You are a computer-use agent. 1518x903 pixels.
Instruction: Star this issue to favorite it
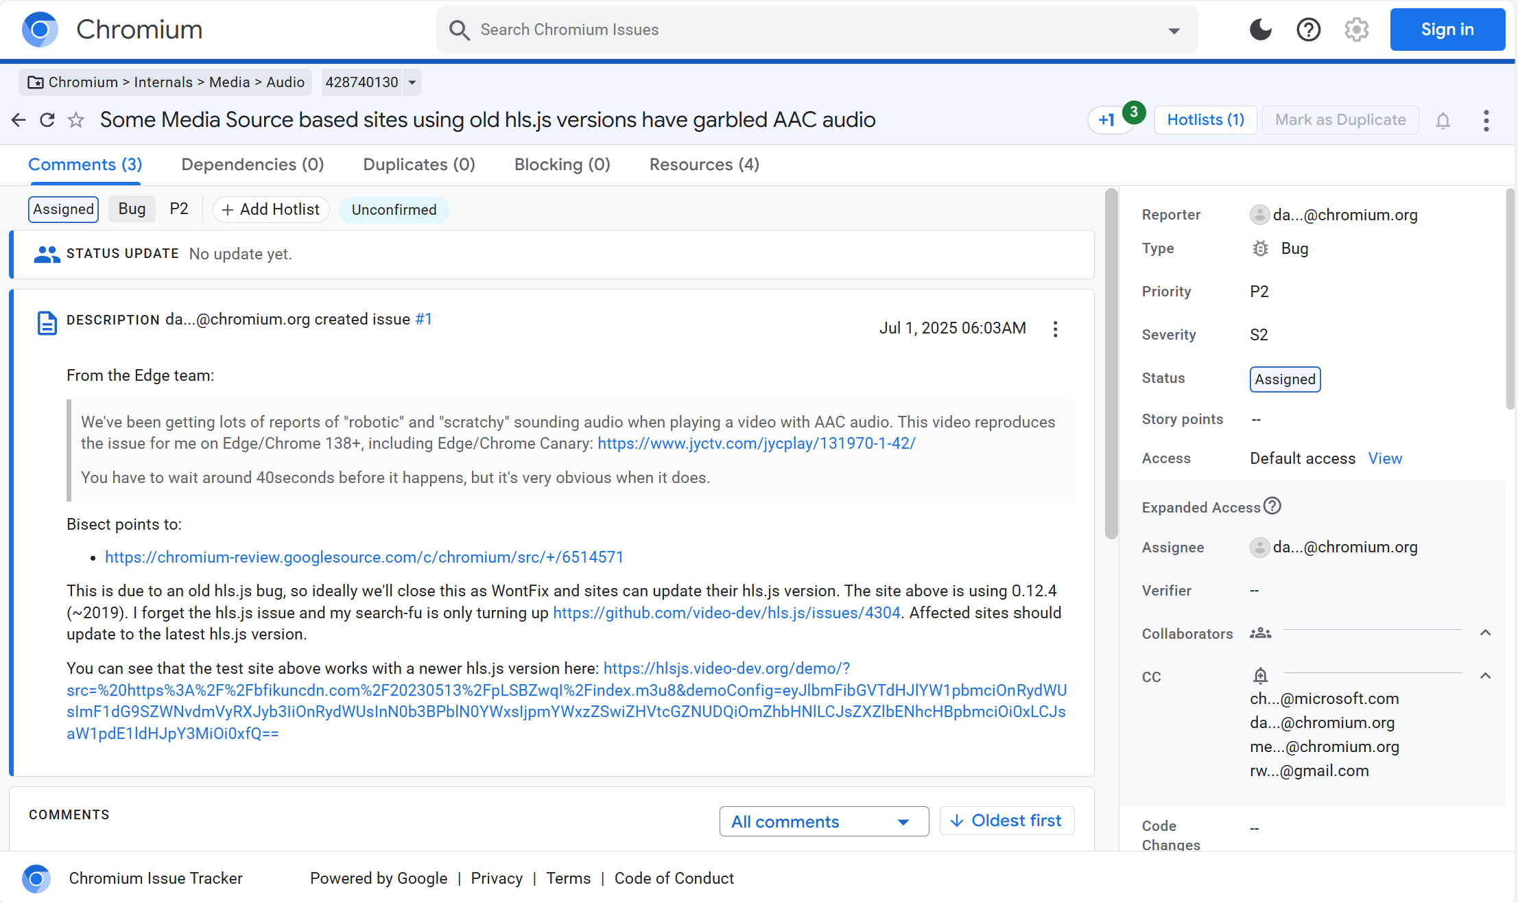76,119
